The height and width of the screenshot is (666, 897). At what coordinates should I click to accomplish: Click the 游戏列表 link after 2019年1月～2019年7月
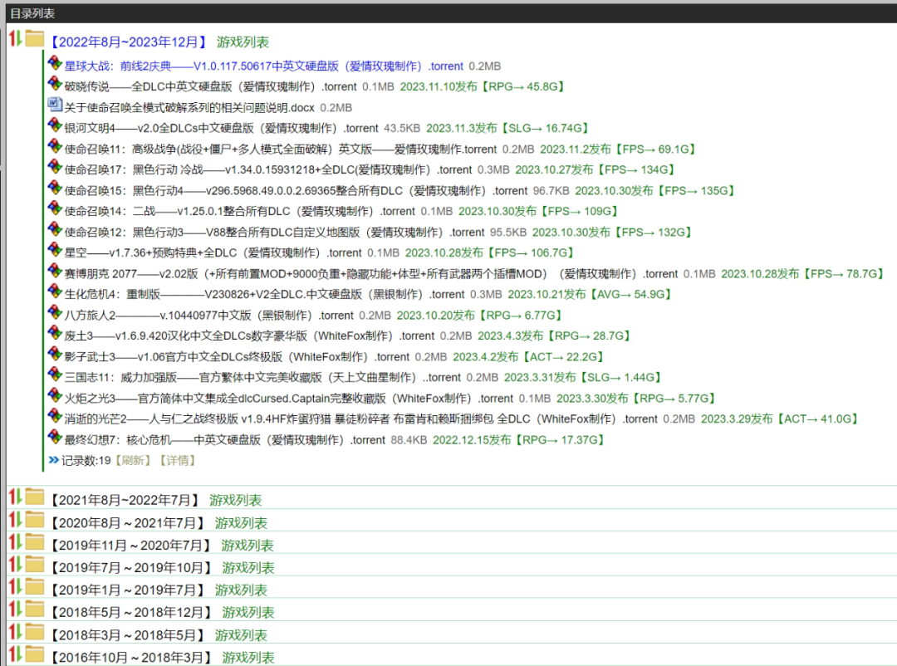pos(241,590)
